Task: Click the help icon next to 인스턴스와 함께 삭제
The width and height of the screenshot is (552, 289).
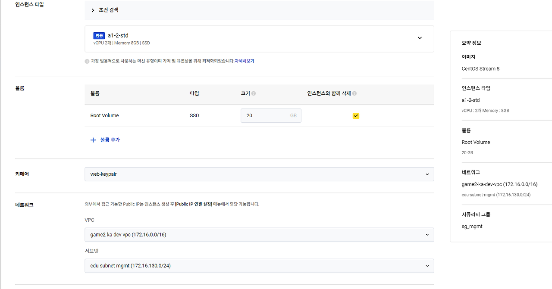Action: click(354, 93)
